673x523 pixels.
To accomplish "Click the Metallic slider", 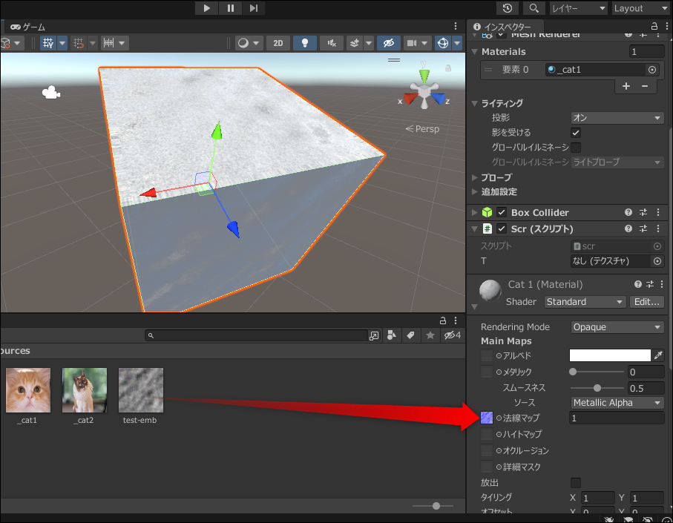I will 597,372.
